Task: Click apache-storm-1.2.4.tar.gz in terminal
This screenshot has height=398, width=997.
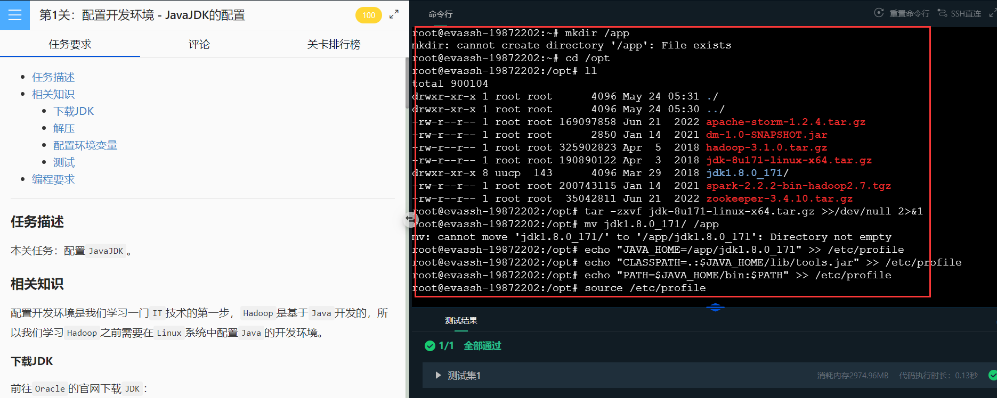Action: point(785,122)
